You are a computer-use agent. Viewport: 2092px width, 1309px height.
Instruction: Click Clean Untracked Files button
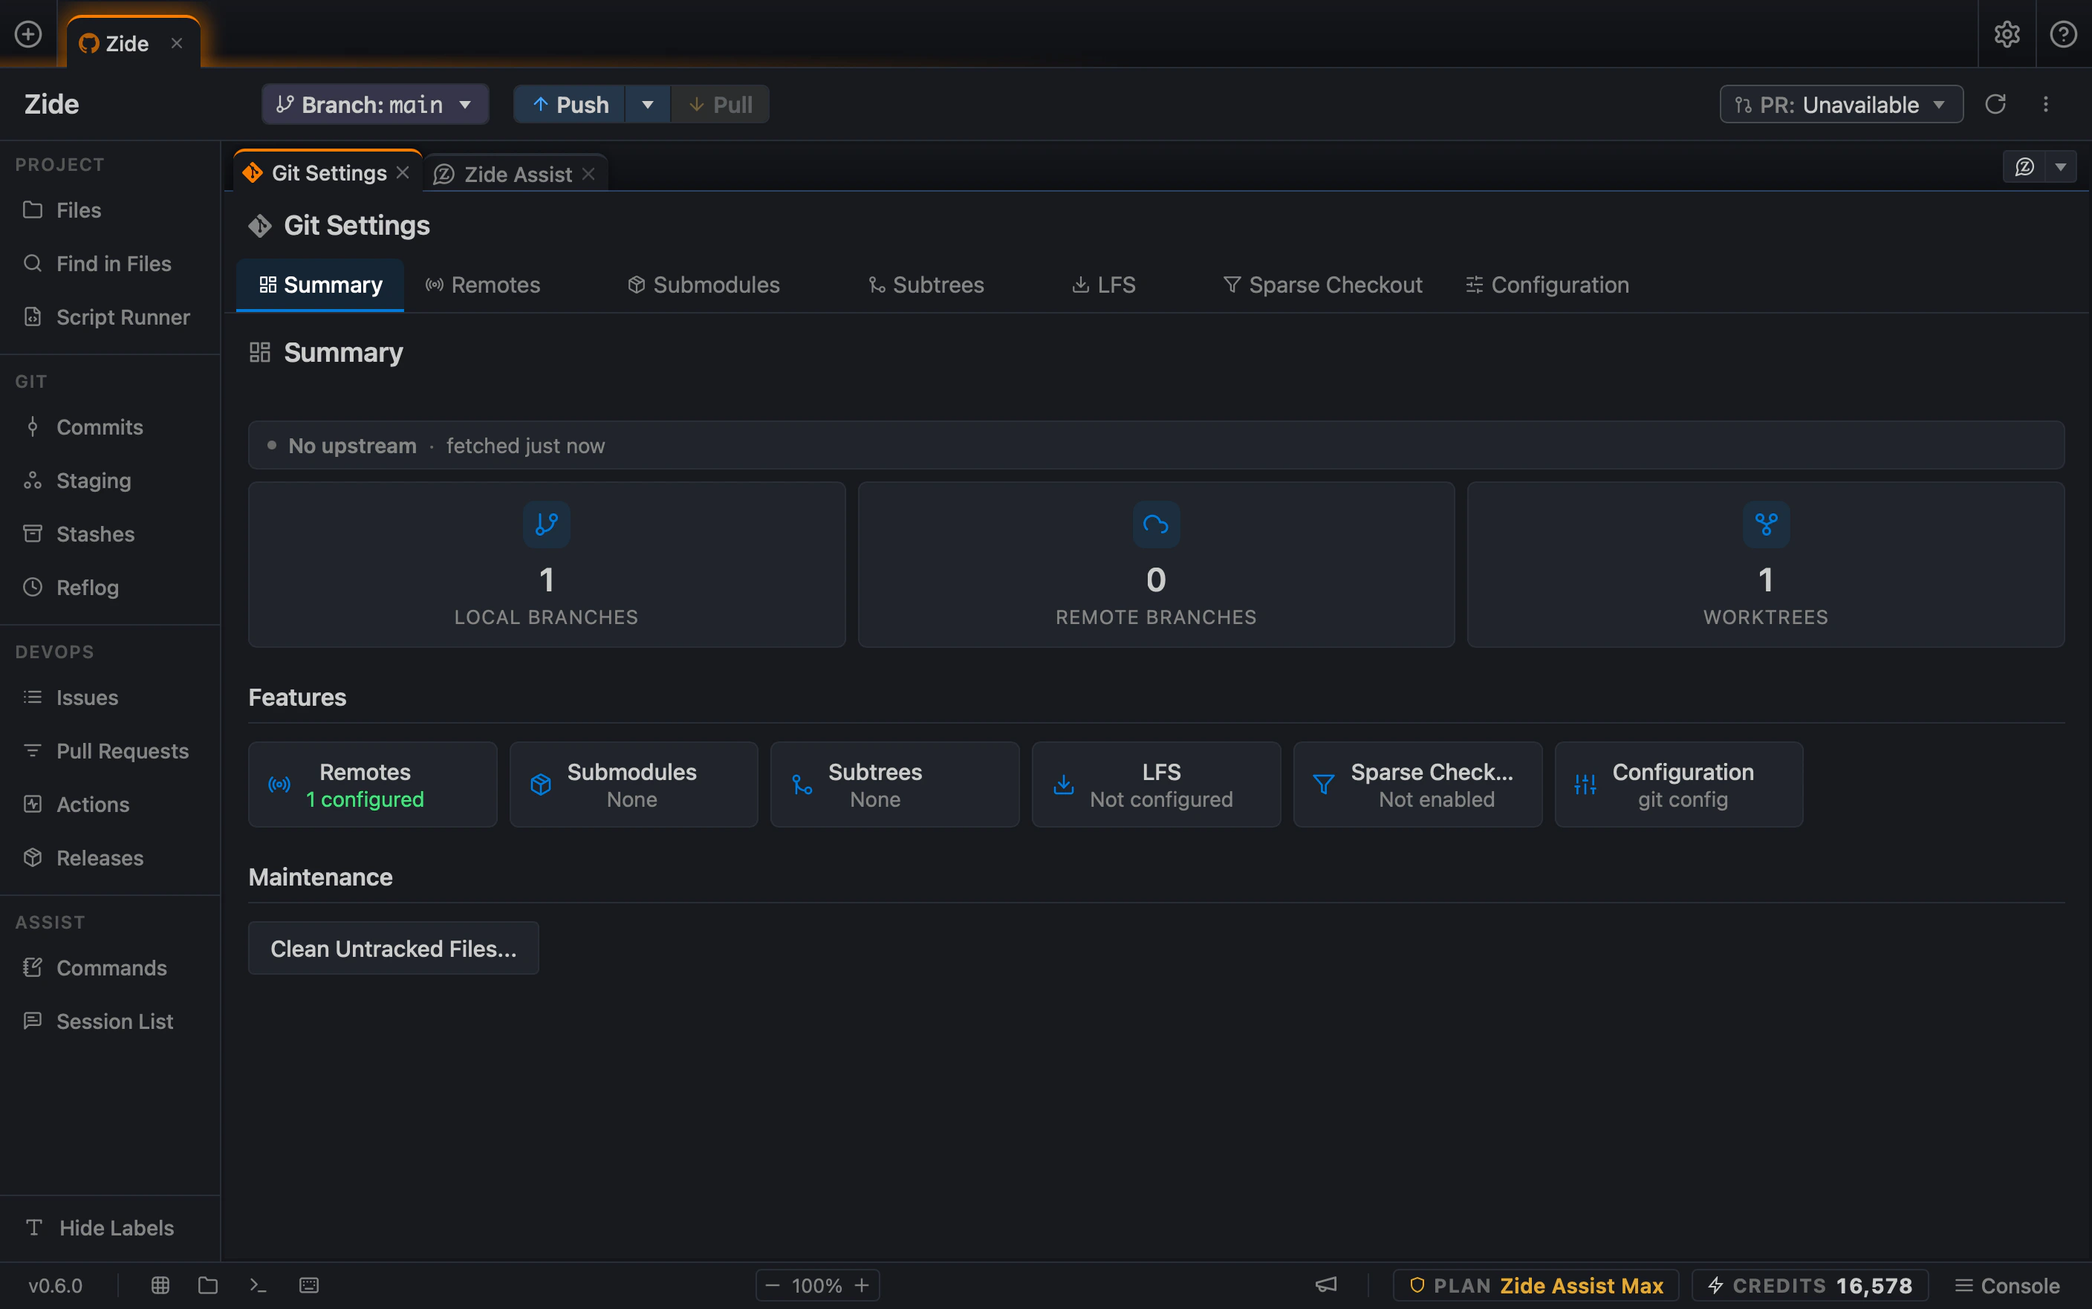tap(393, 948)
